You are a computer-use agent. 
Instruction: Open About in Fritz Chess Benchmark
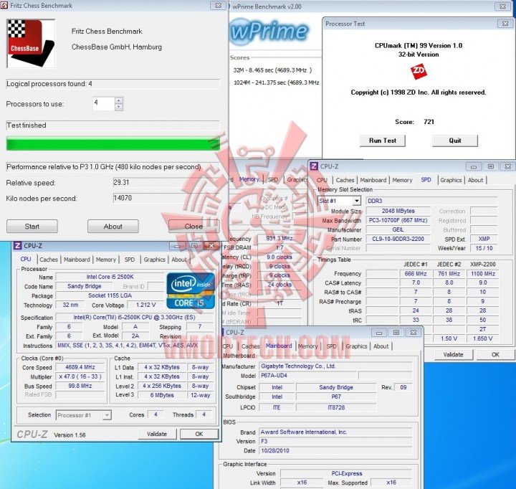(113, 227)
